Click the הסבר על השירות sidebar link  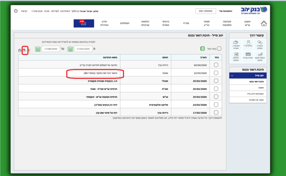(x=245, y=100)
